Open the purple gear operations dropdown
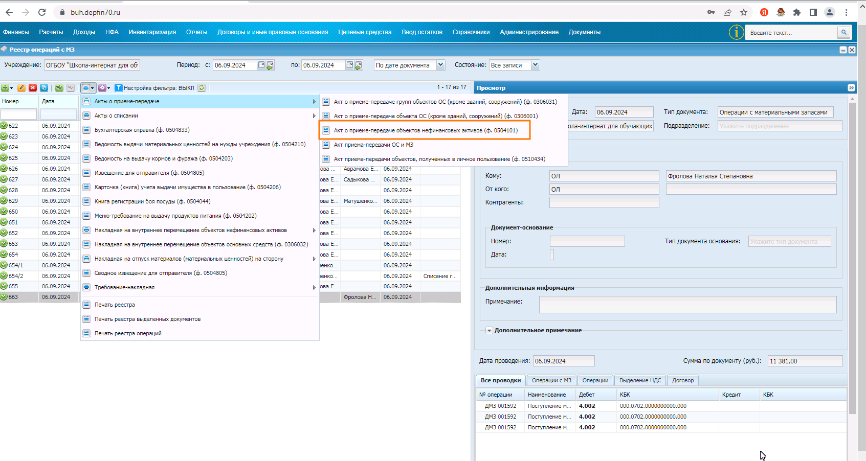This screenshot has height=461, width=866. (104, 88)
